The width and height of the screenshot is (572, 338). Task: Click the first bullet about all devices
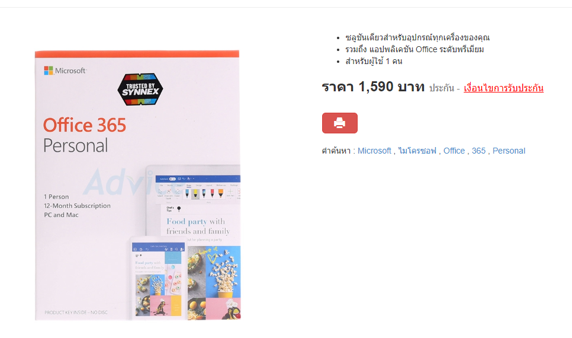click(x=417, y=37)
